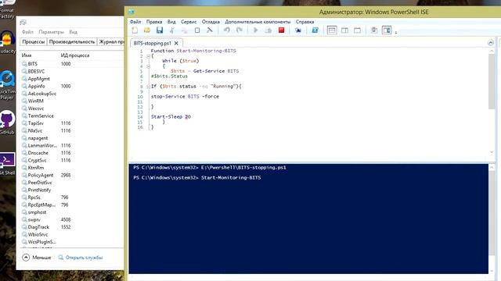Place cursor on Start-Sleep 20 line
This screenshot has height=281, width=501.
pyautogui.click(x=171, y=116)
